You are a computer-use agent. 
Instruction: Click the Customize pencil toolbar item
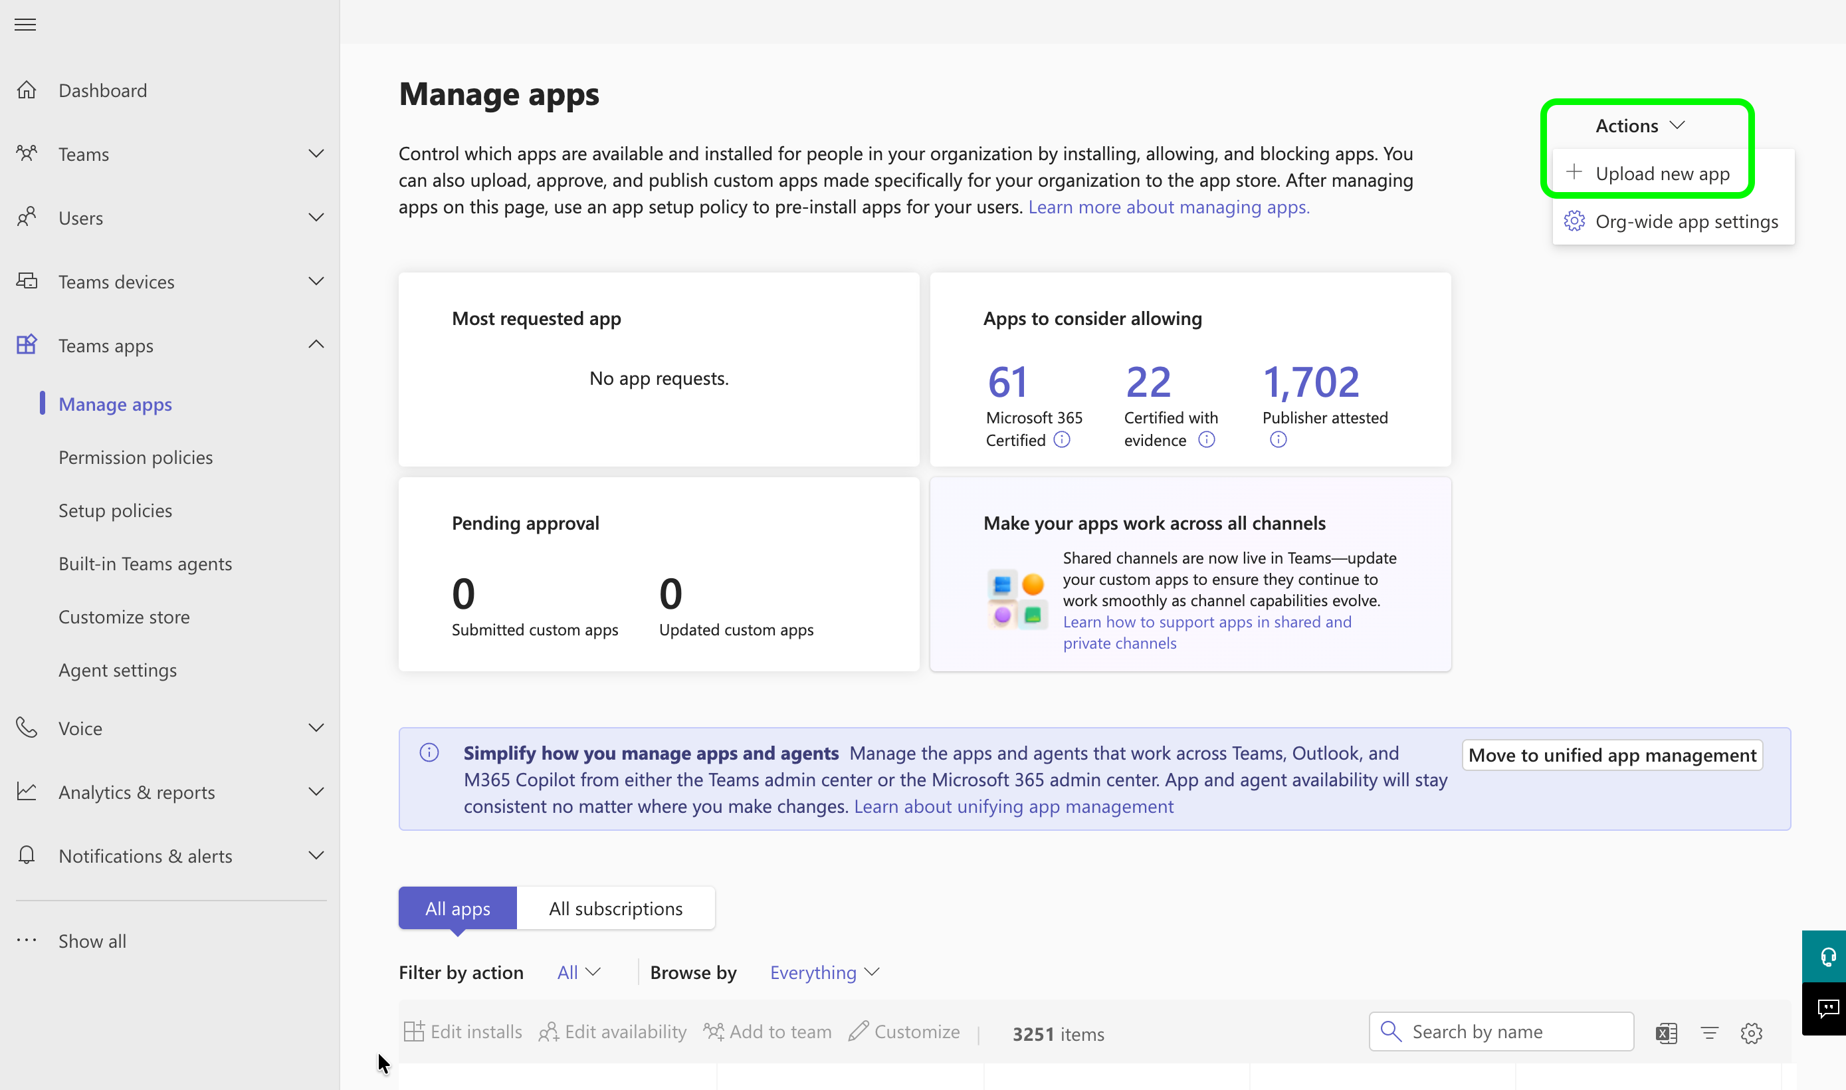(x=904, y=1032)
